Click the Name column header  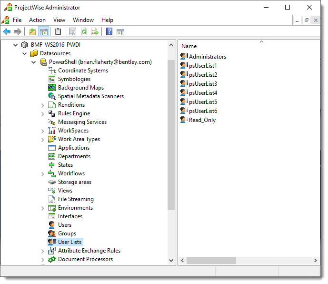pyautogui.click(x=189, y=46)
